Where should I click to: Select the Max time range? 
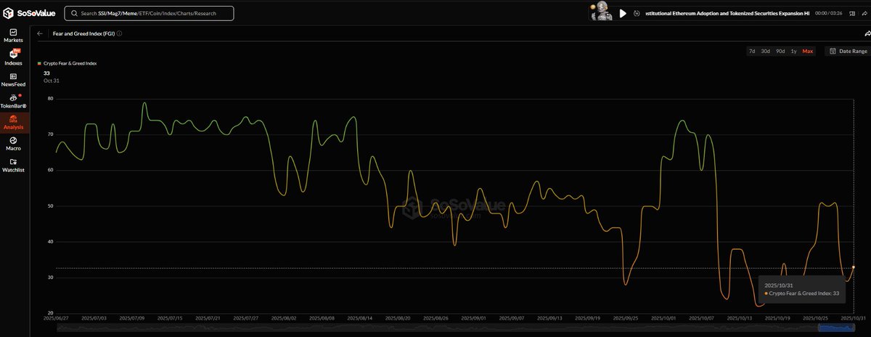coord(808,51)
